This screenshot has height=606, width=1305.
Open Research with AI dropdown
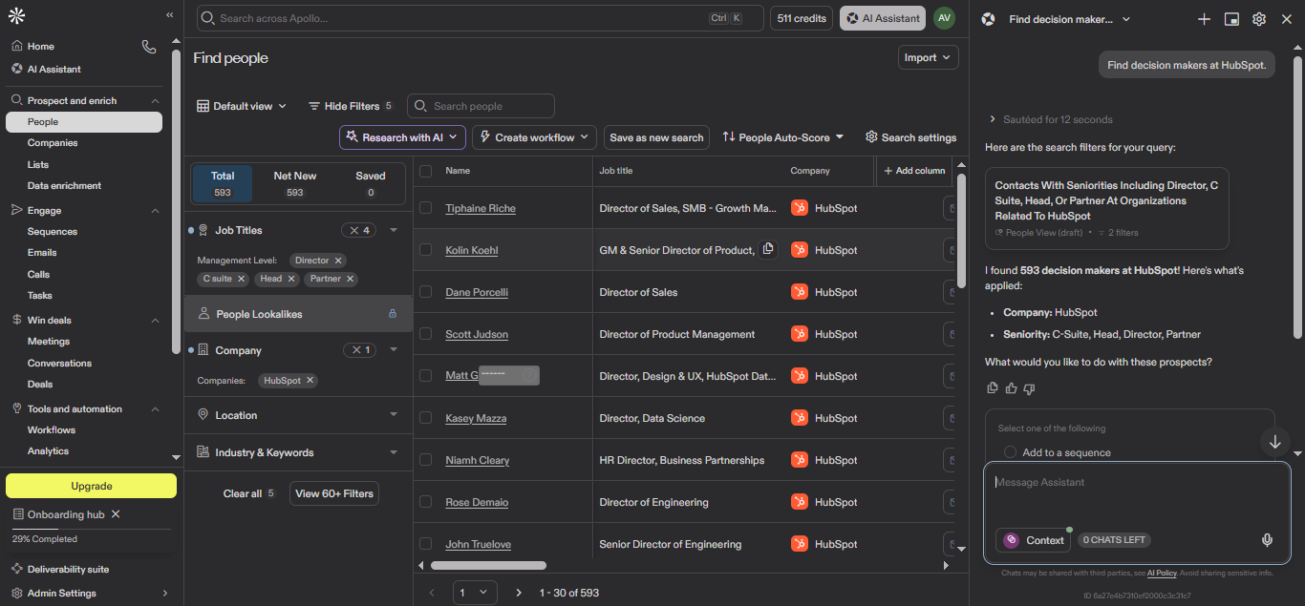pos(402,137)
